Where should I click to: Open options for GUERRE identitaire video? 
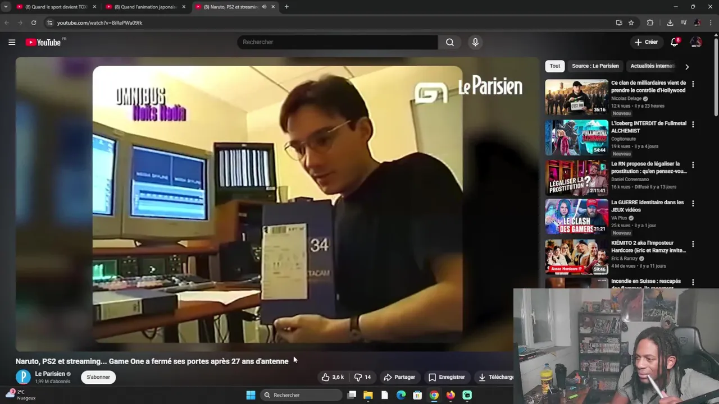coord(693,203)
